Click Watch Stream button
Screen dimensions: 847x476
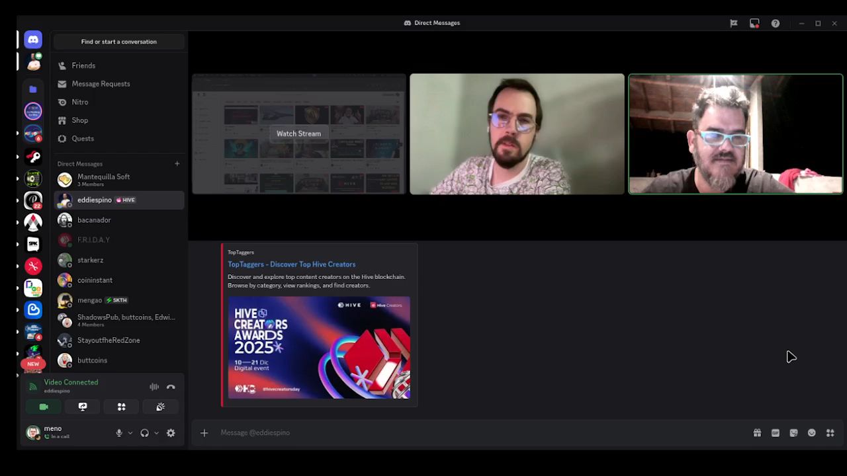tap(298, 134)
